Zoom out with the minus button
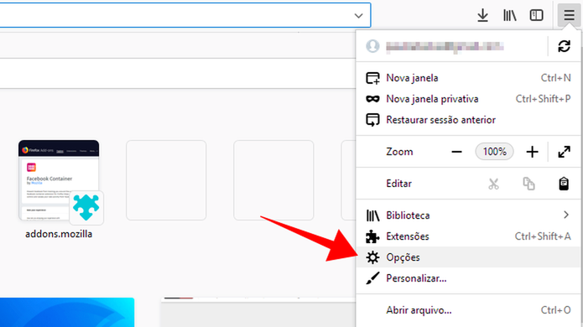Viewport: 583px width, 327px height. point(456,152)
